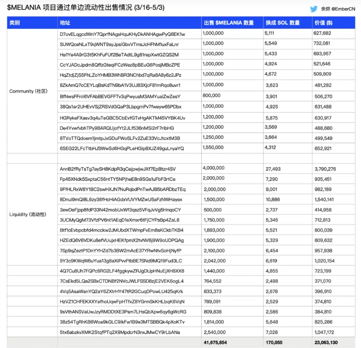Select address starting with D7ovELqgcdWnY7

click(x=122, y=34)
